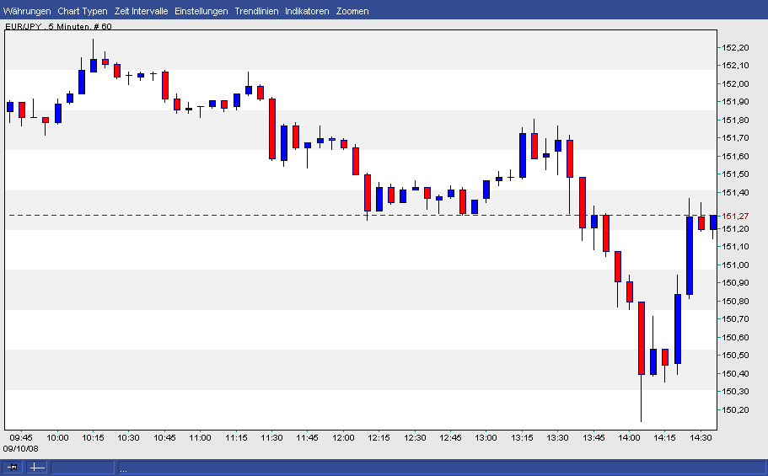Click the 152,00 price axis label
Image resolution: width=768 pixels, height=476 pixels.
tap(735, 83)
